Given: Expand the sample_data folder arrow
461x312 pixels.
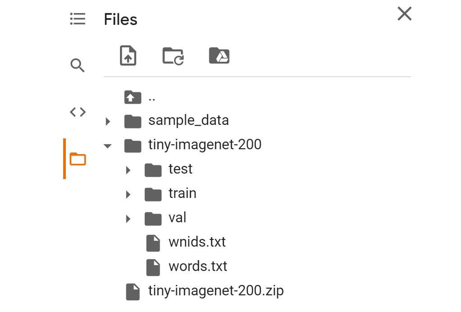Looking at the screenshot, I should pyautogui.click(x=107, y=121).
